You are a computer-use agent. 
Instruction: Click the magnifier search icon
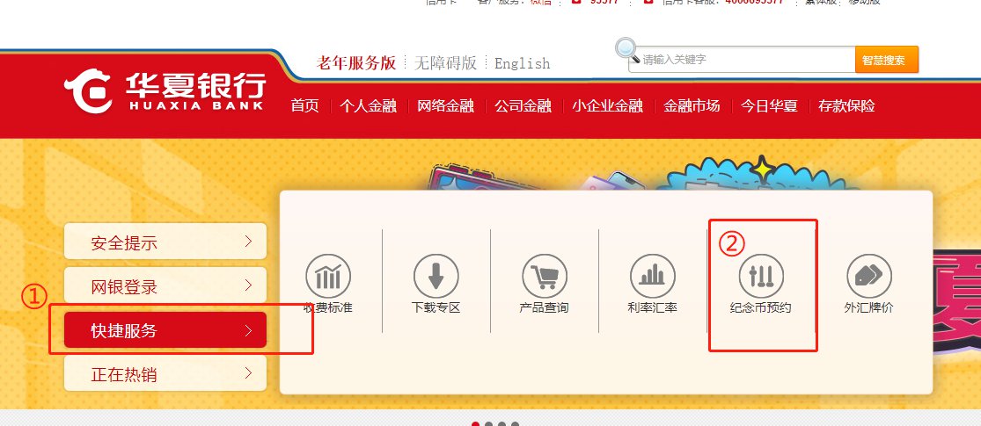[x=627, y=51]
